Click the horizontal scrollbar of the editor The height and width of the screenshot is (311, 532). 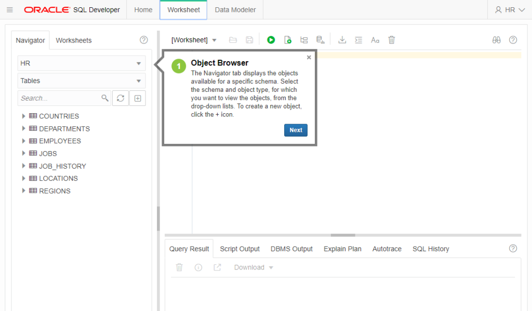coord(343,235)
